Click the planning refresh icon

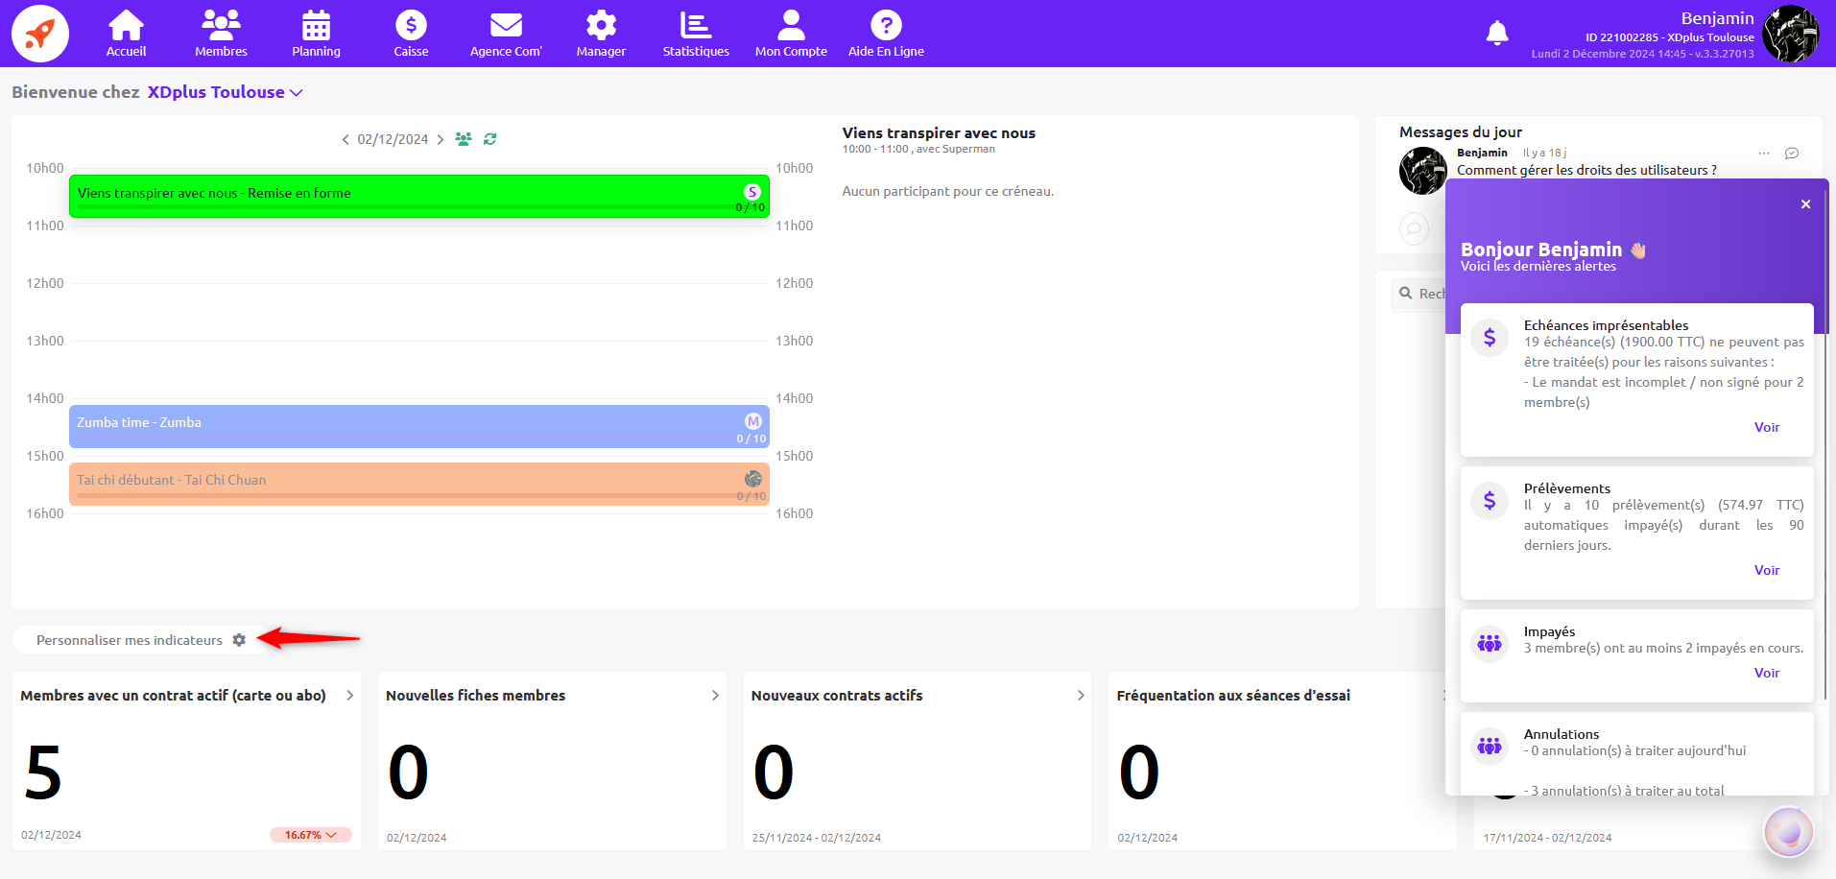(490, 139)
